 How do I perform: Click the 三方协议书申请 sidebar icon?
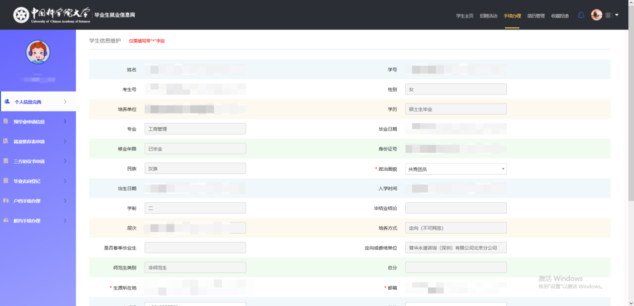pyautogui.click(x=6, y=161)
